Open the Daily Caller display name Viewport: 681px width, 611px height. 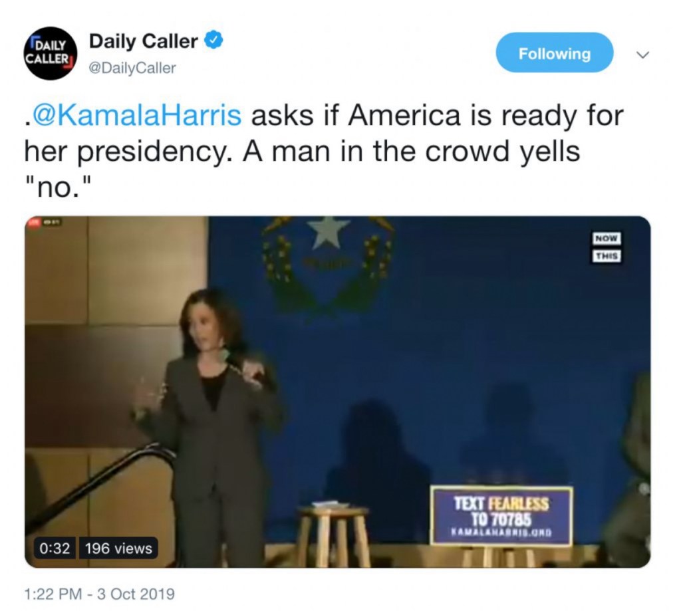click(144, 41)
